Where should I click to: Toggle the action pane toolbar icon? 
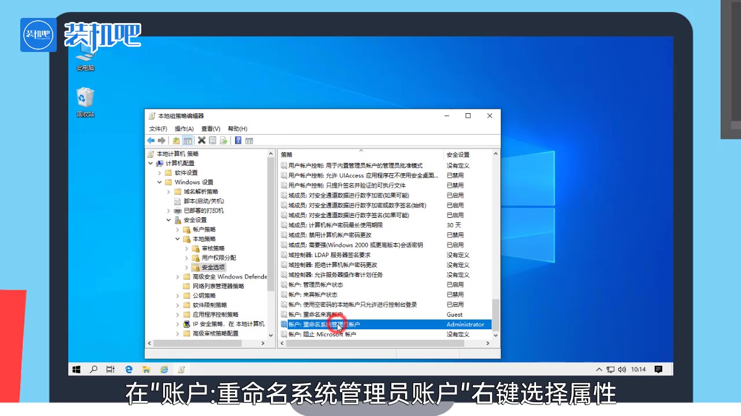(250, 140)
